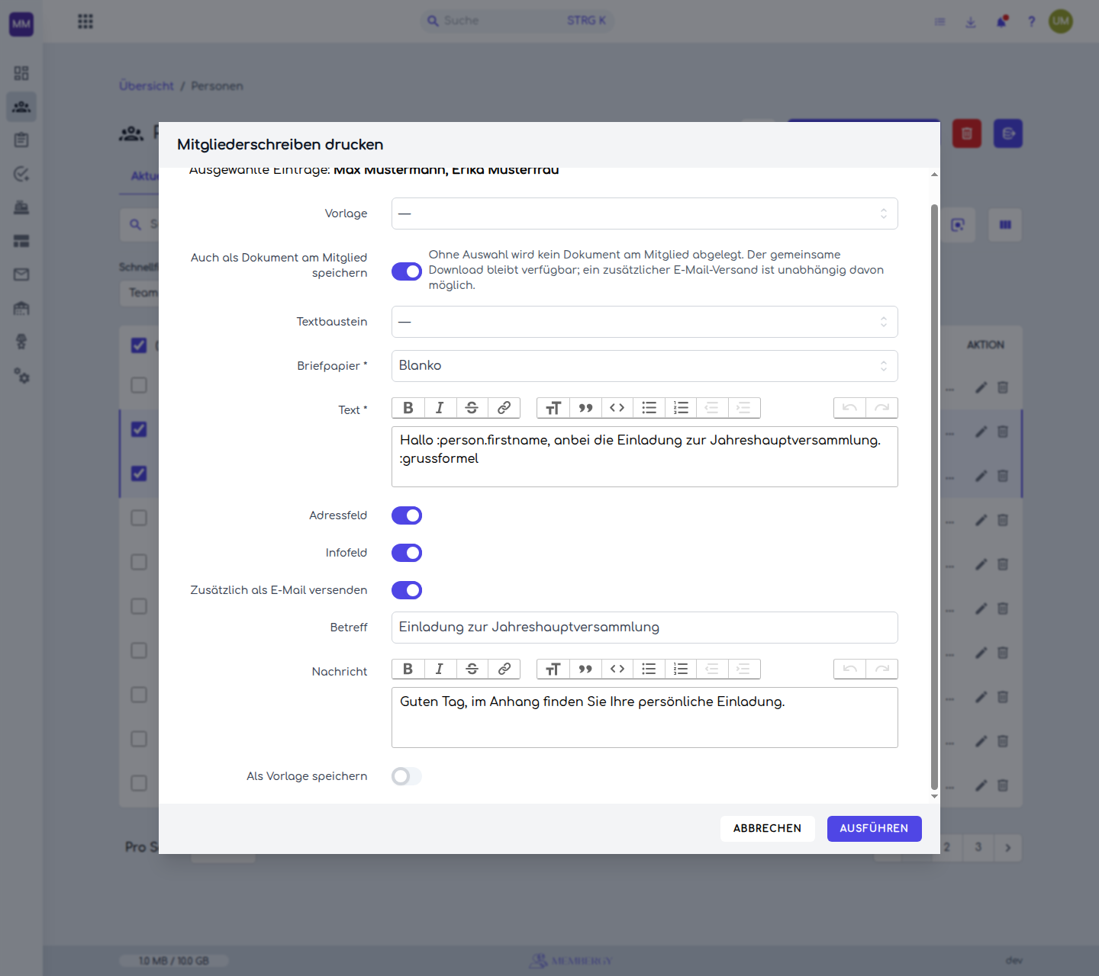Image resolution: width=1099 pixels, height=976 pixels.
Task: Toggle bold in the Nachricht editor toolbar
Action: tap(408, 669)
